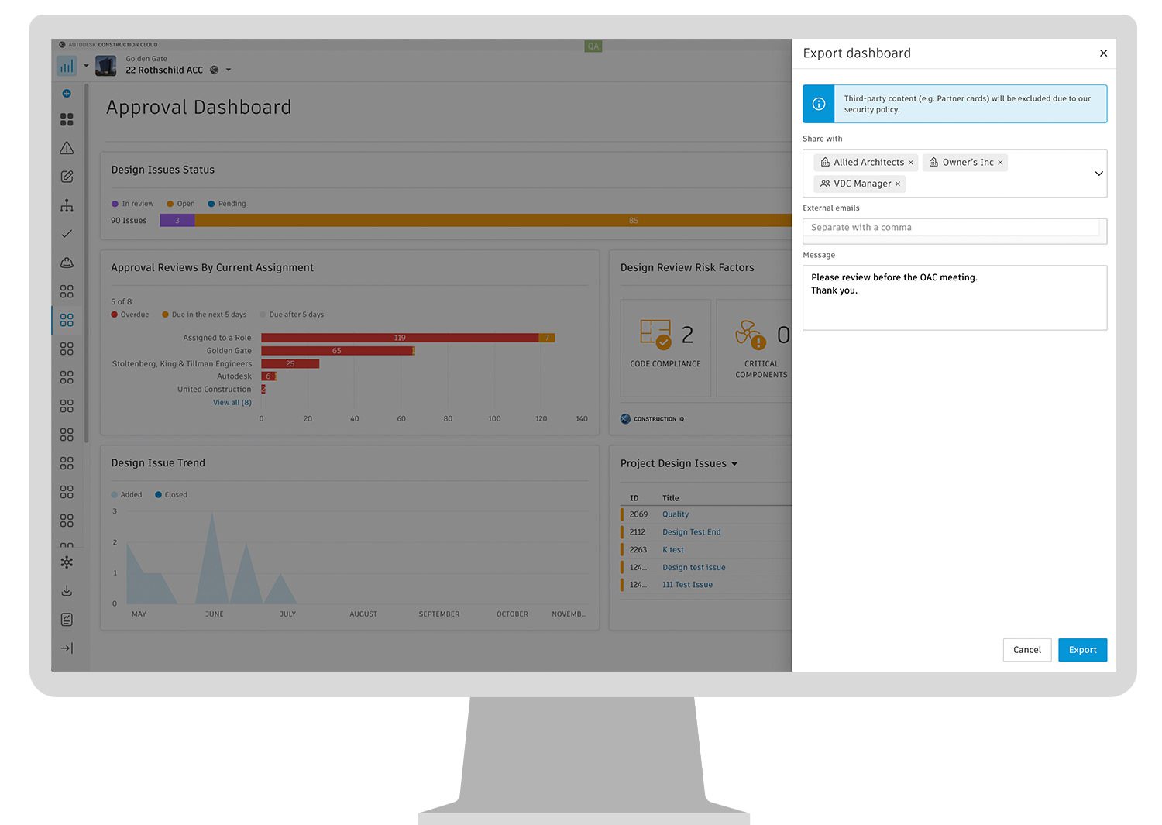Dismiss the VDC Manager share chip
The image size is (1162, 825).
click(x=898, y=184)
